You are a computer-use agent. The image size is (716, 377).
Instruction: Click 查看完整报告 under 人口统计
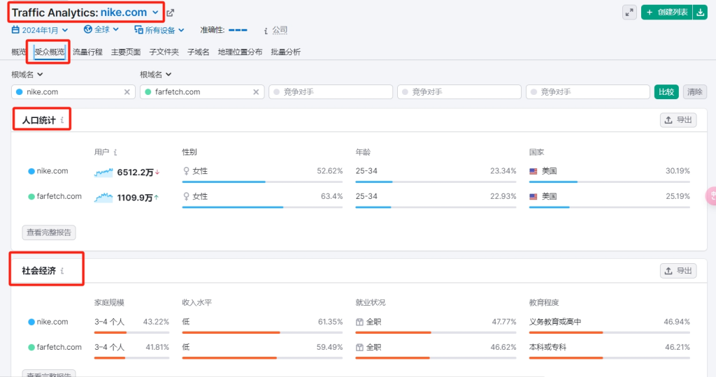[x=49, y=232]
